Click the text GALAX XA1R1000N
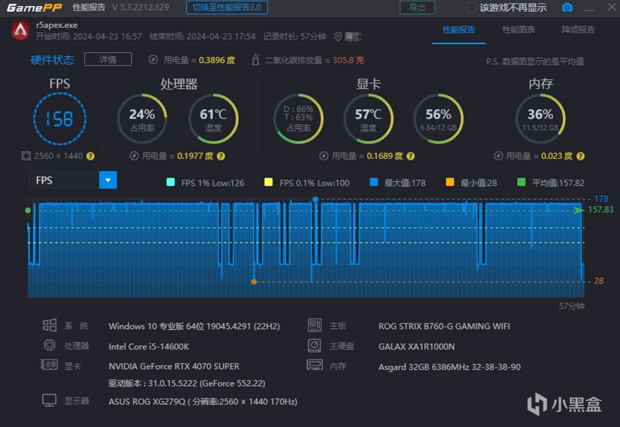 coord(417,346)
